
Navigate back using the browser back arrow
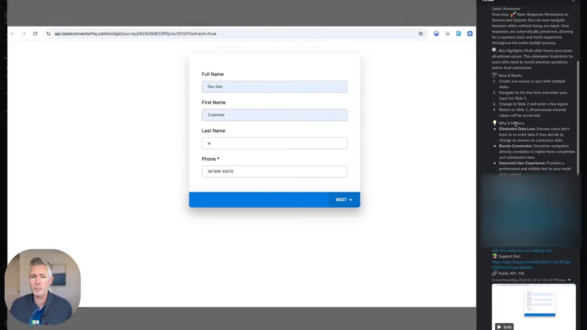click(x=12, y=33)
